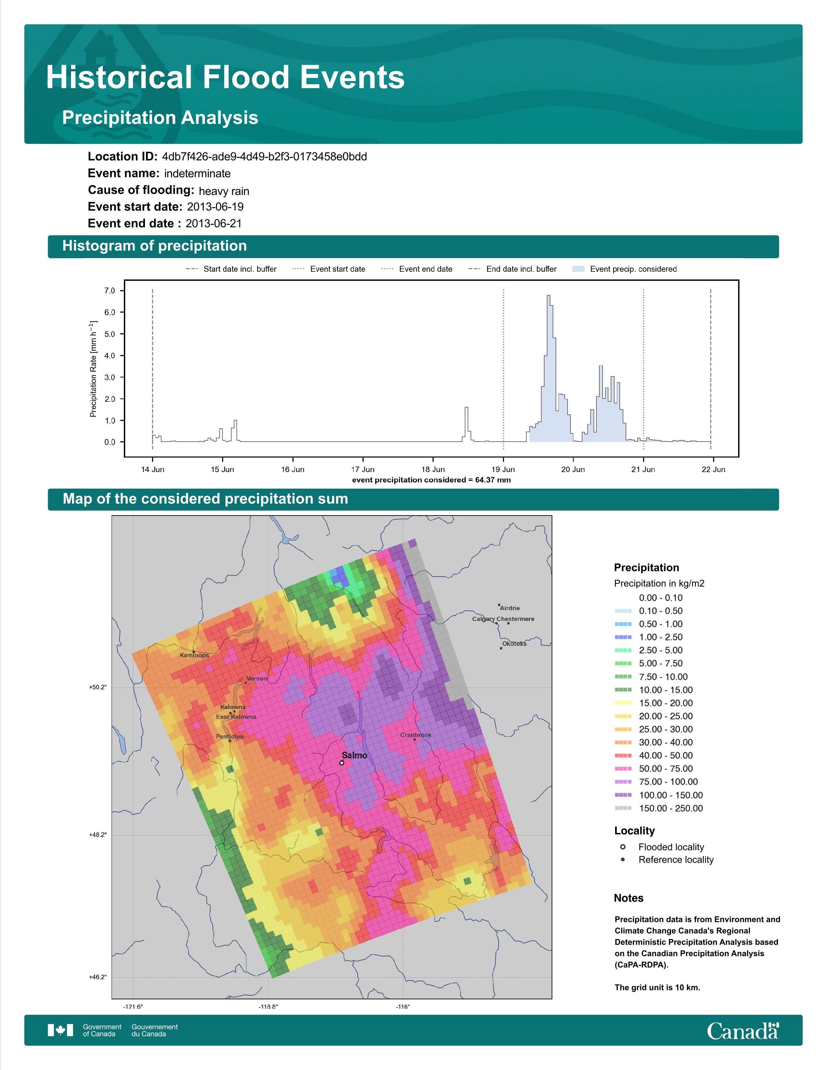Click the Event precip. considered legend swatch
827x1070 pixels.
point(579,269)
